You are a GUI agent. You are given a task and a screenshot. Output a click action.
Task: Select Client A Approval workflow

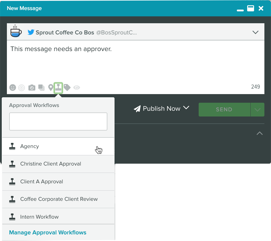click(58, 182)
